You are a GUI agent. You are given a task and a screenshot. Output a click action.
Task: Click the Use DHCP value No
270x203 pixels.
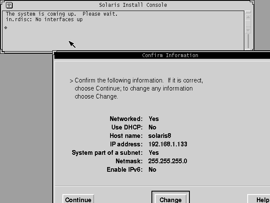point(152,127)
